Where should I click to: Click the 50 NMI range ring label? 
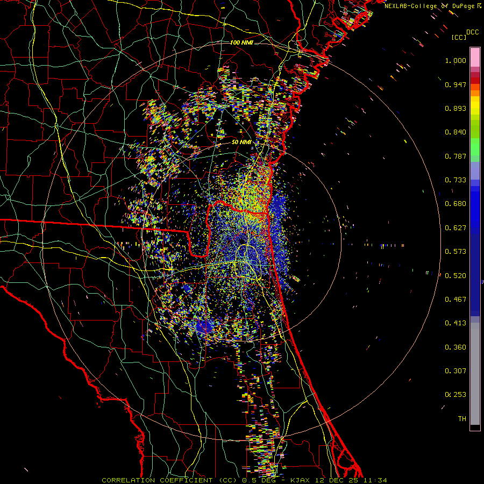(241, 142)
